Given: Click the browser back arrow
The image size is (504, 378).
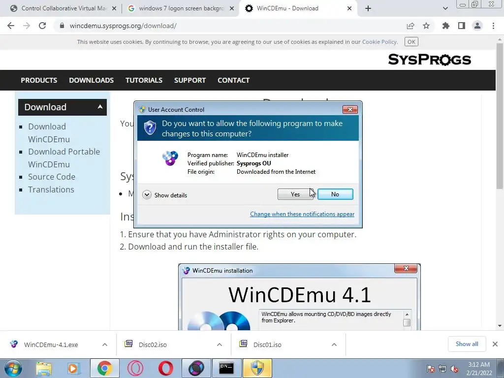Looking at the screenshot, I should click(x=11, y=26).
